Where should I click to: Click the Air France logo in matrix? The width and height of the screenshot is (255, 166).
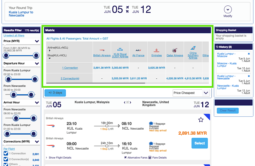pyautogui.click(x=138, y=50)
